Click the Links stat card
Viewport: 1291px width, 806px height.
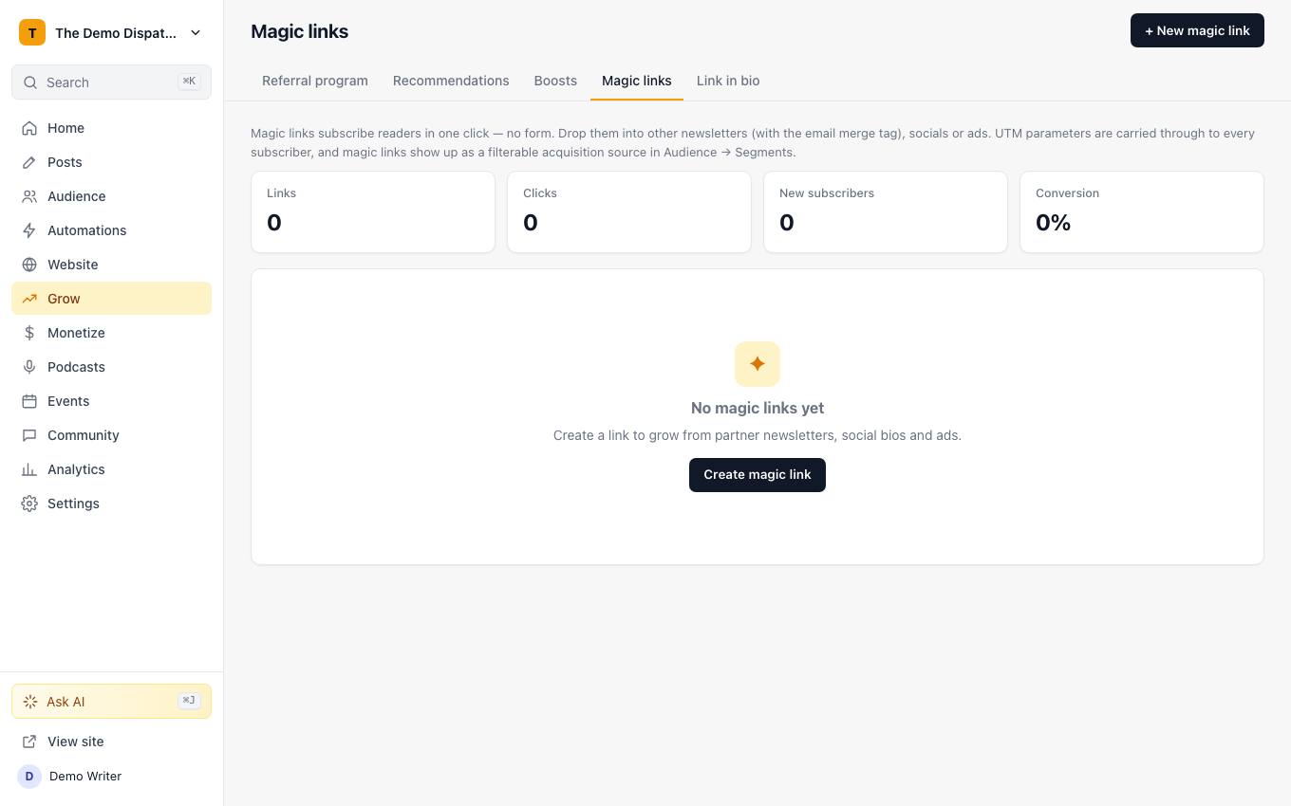tap(373, 212)
